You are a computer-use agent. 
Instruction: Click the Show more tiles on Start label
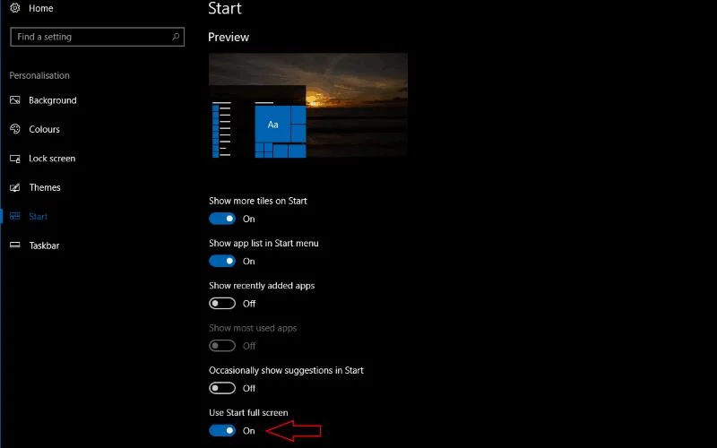tap(258, 201)
